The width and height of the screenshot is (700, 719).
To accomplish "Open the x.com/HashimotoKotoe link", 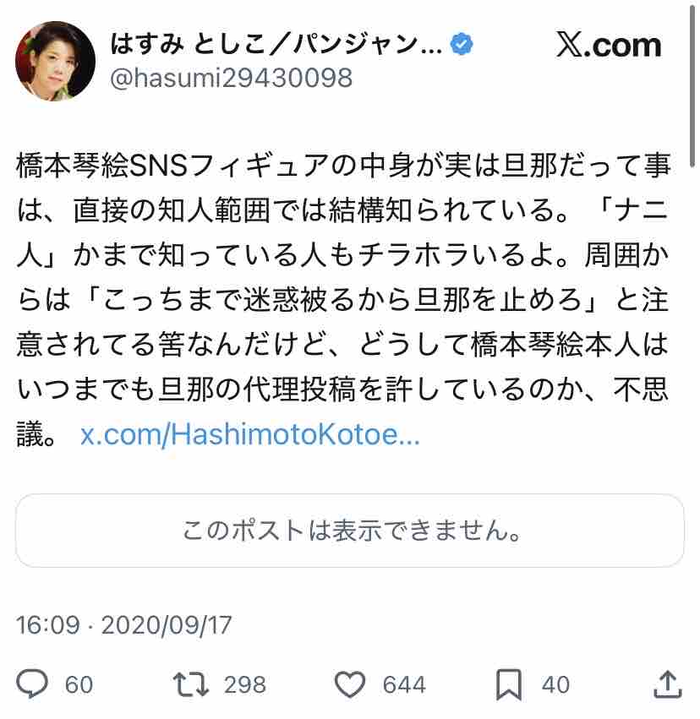I will click(249, 436).
